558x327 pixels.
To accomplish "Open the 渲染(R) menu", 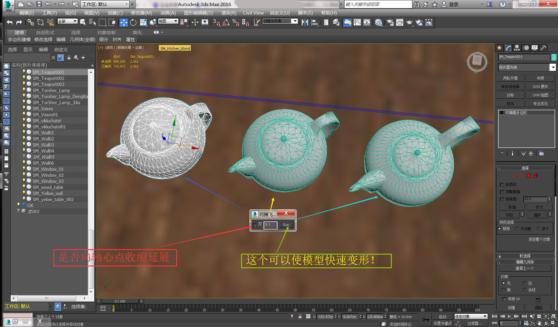I will coord(229,13).
